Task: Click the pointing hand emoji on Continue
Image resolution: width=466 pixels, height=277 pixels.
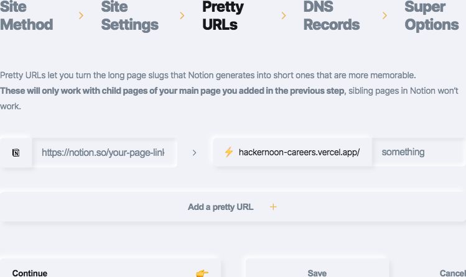Action: [202, 273]
